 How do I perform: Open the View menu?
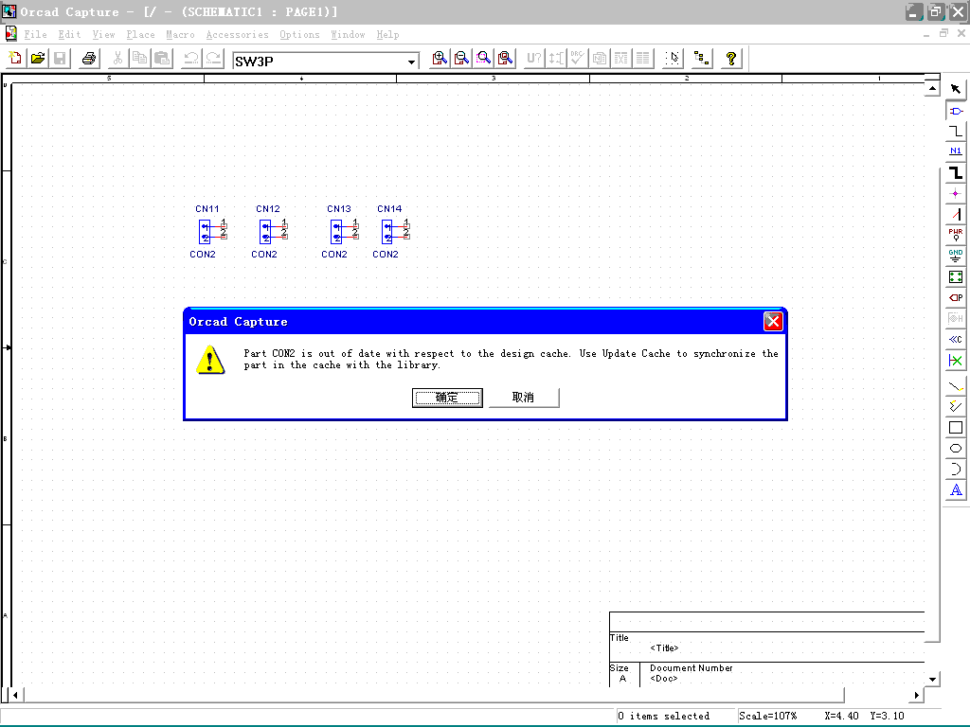(x=104, y=35)
